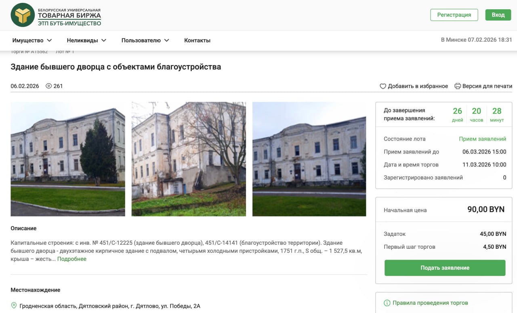This screenshot has width=517, height=313.
Task: View the second palace photo thumbnail
Action: [x=189, y=159]
